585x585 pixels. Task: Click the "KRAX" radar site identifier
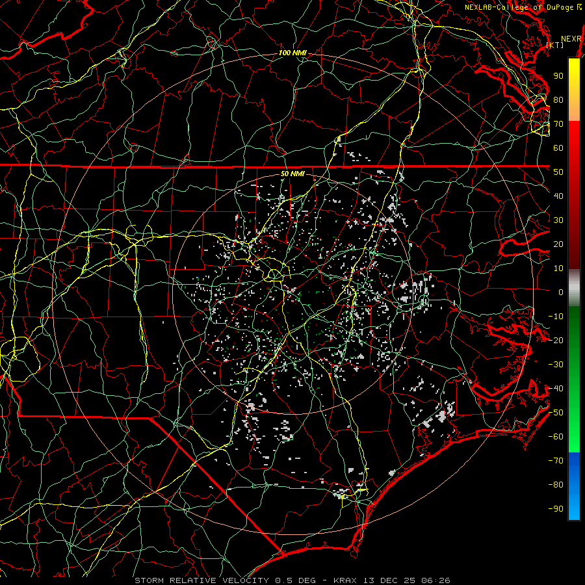(x=345, y=580)
